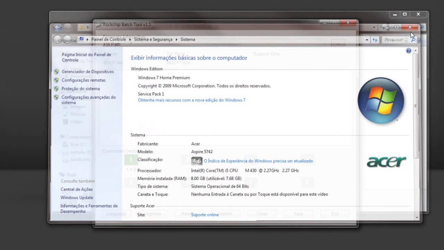Click shield icon beside Configurações avançadas do sistema
Screen dimensions: 444x250
pos(56,97)
